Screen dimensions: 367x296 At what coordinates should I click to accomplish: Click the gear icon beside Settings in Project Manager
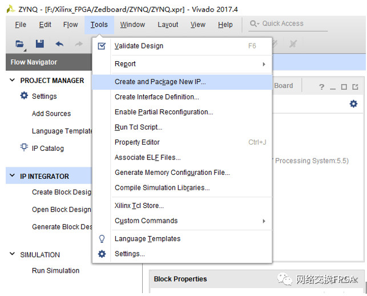point(24,95)
